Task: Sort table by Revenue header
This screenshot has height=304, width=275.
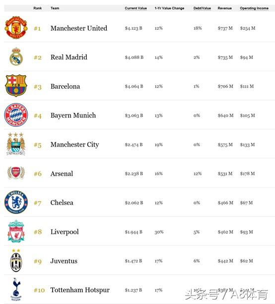Action: (225, 8)
